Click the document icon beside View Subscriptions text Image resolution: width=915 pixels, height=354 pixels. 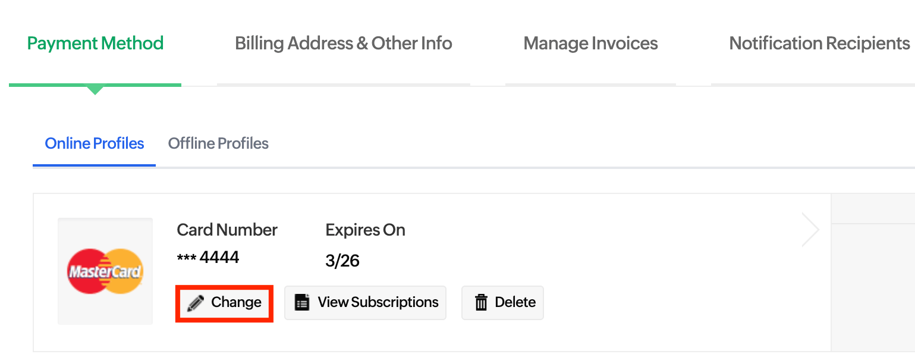tap(302, 302)
